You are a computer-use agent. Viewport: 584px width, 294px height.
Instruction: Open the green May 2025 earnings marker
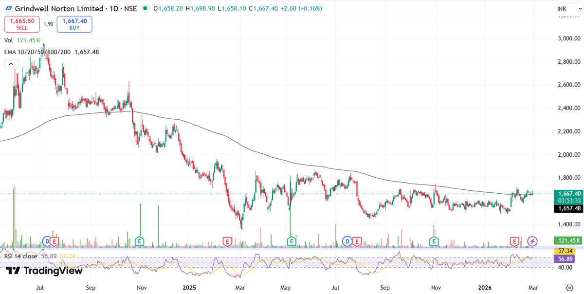coord(291,241)
